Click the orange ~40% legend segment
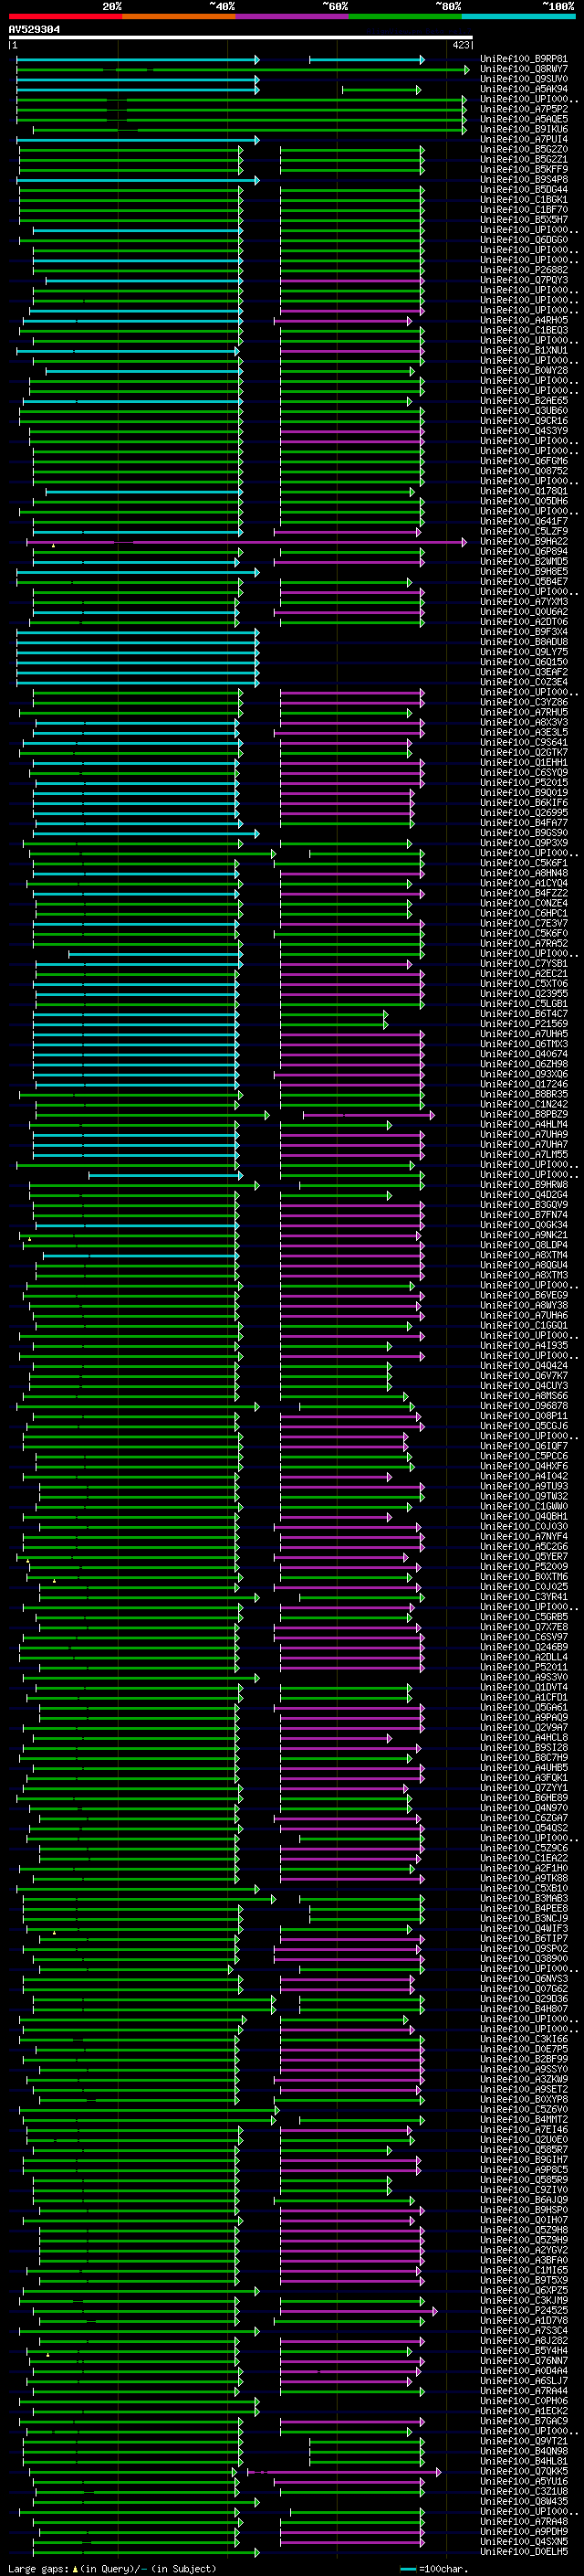This screenshot has width=584, height=2576. (x=179, y=17)
